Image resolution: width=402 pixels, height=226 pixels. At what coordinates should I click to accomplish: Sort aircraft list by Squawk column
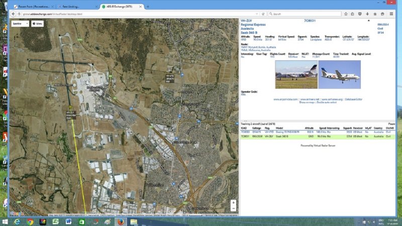click(x=347, y=128)
